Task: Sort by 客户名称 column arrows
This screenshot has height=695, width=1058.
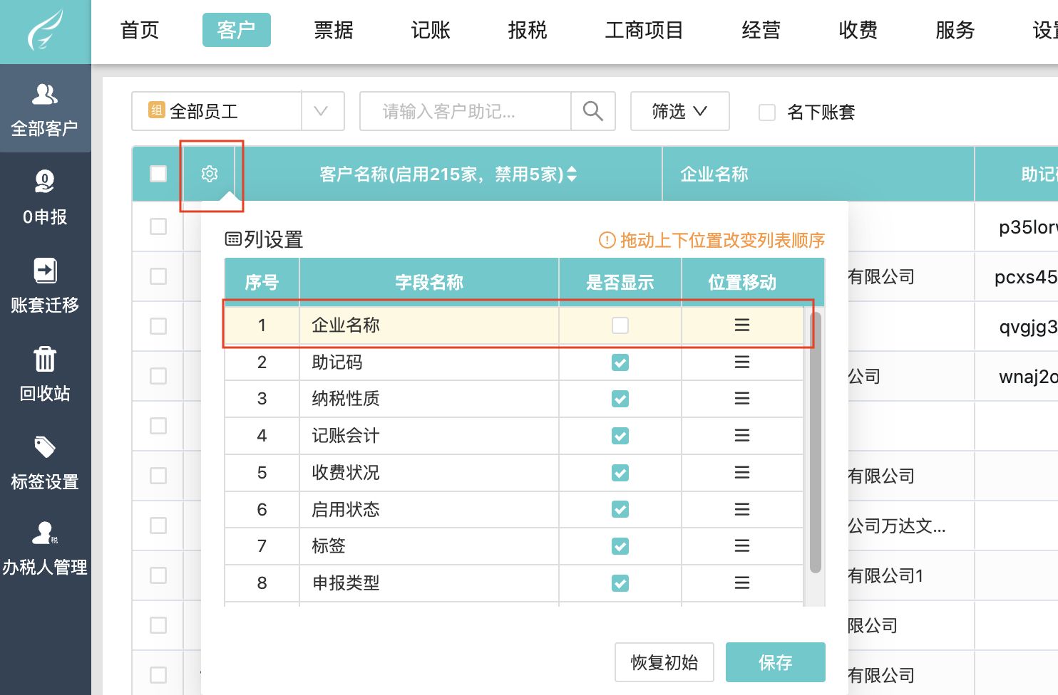Action: 572,174
